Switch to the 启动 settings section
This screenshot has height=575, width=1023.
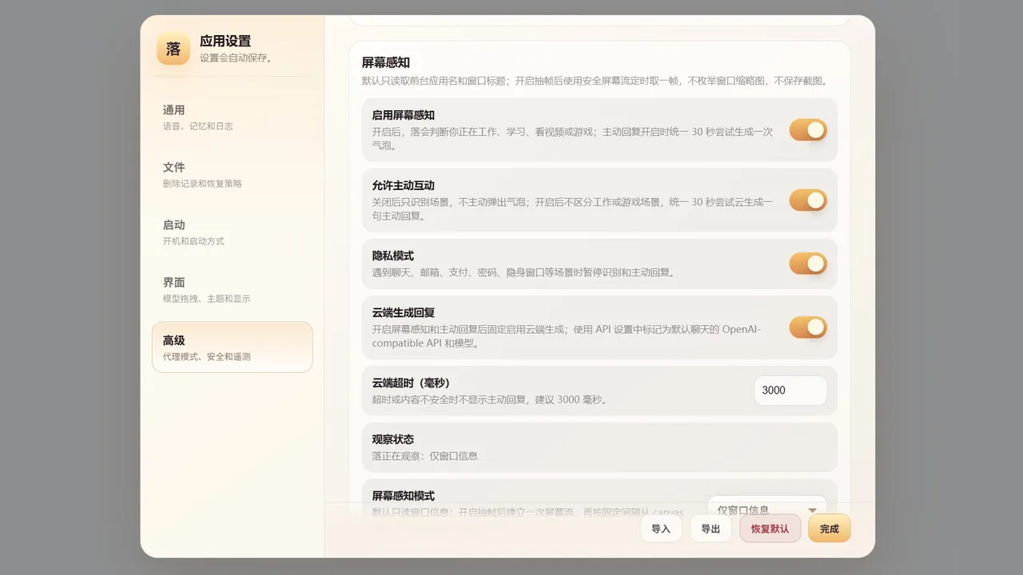232,232
